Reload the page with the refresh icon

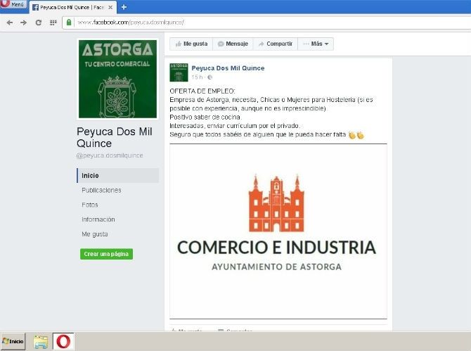39,23
